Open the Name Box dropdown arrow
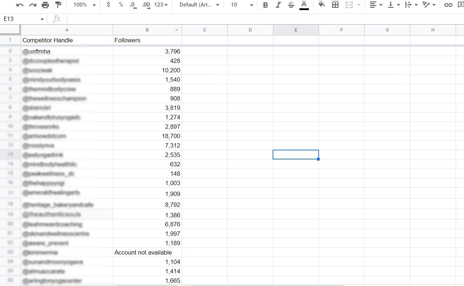The height and width of the screenshot is (286, 464). pos(42,19)
